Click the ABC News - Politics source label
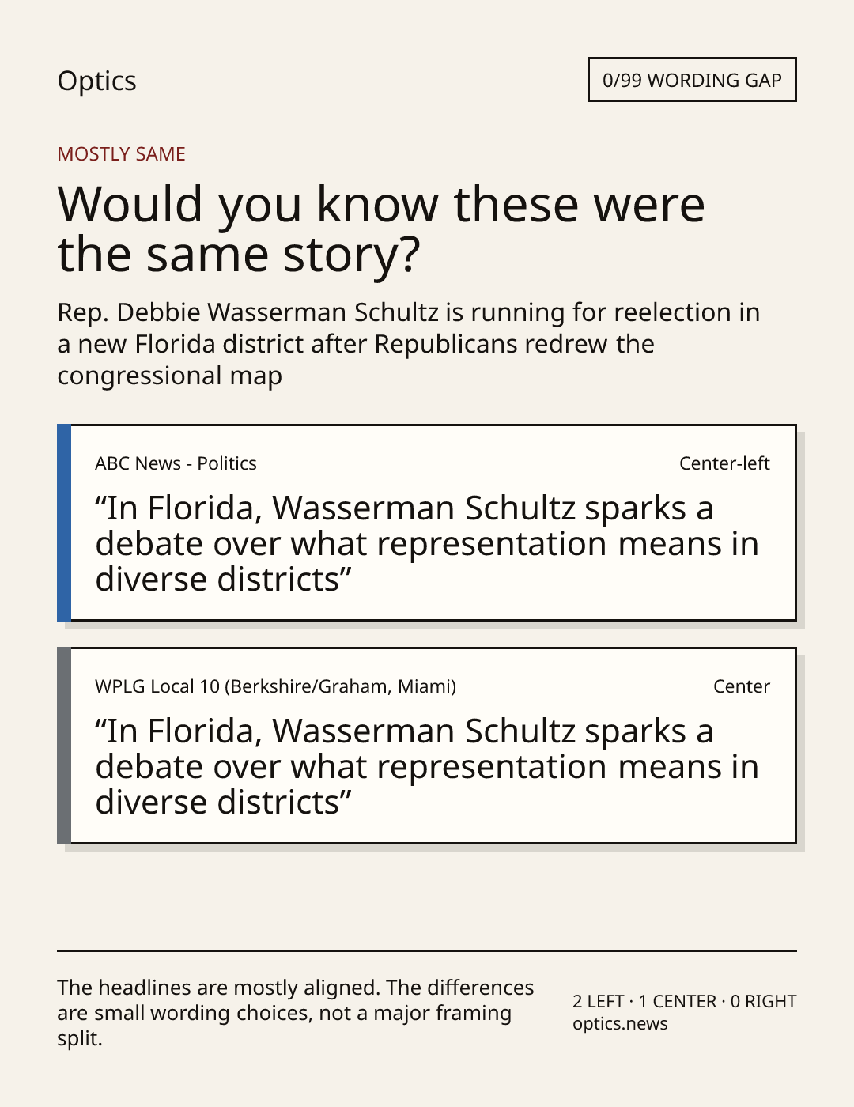The height and width of the screenshot is (1107, 854). (176, 463)
